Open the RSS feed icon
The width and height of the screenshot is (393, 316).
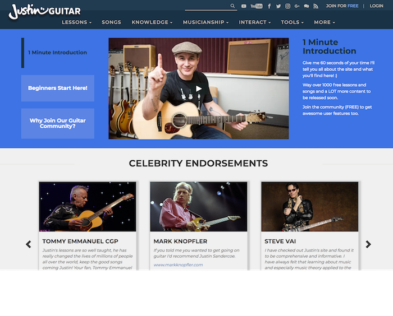pyautogui.click(x=316, y=6)
